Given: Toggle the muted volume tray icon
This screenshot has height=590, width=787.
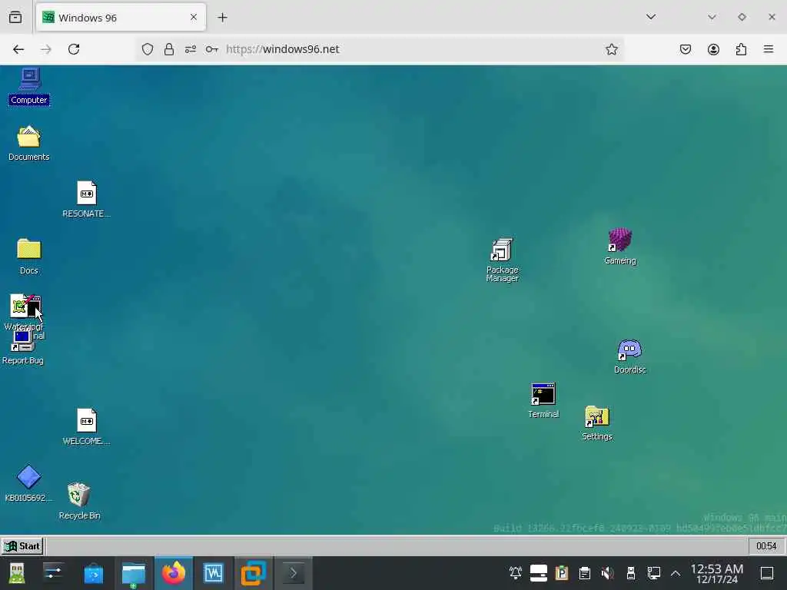Looking at the screenshot, I should click(607, 572).
